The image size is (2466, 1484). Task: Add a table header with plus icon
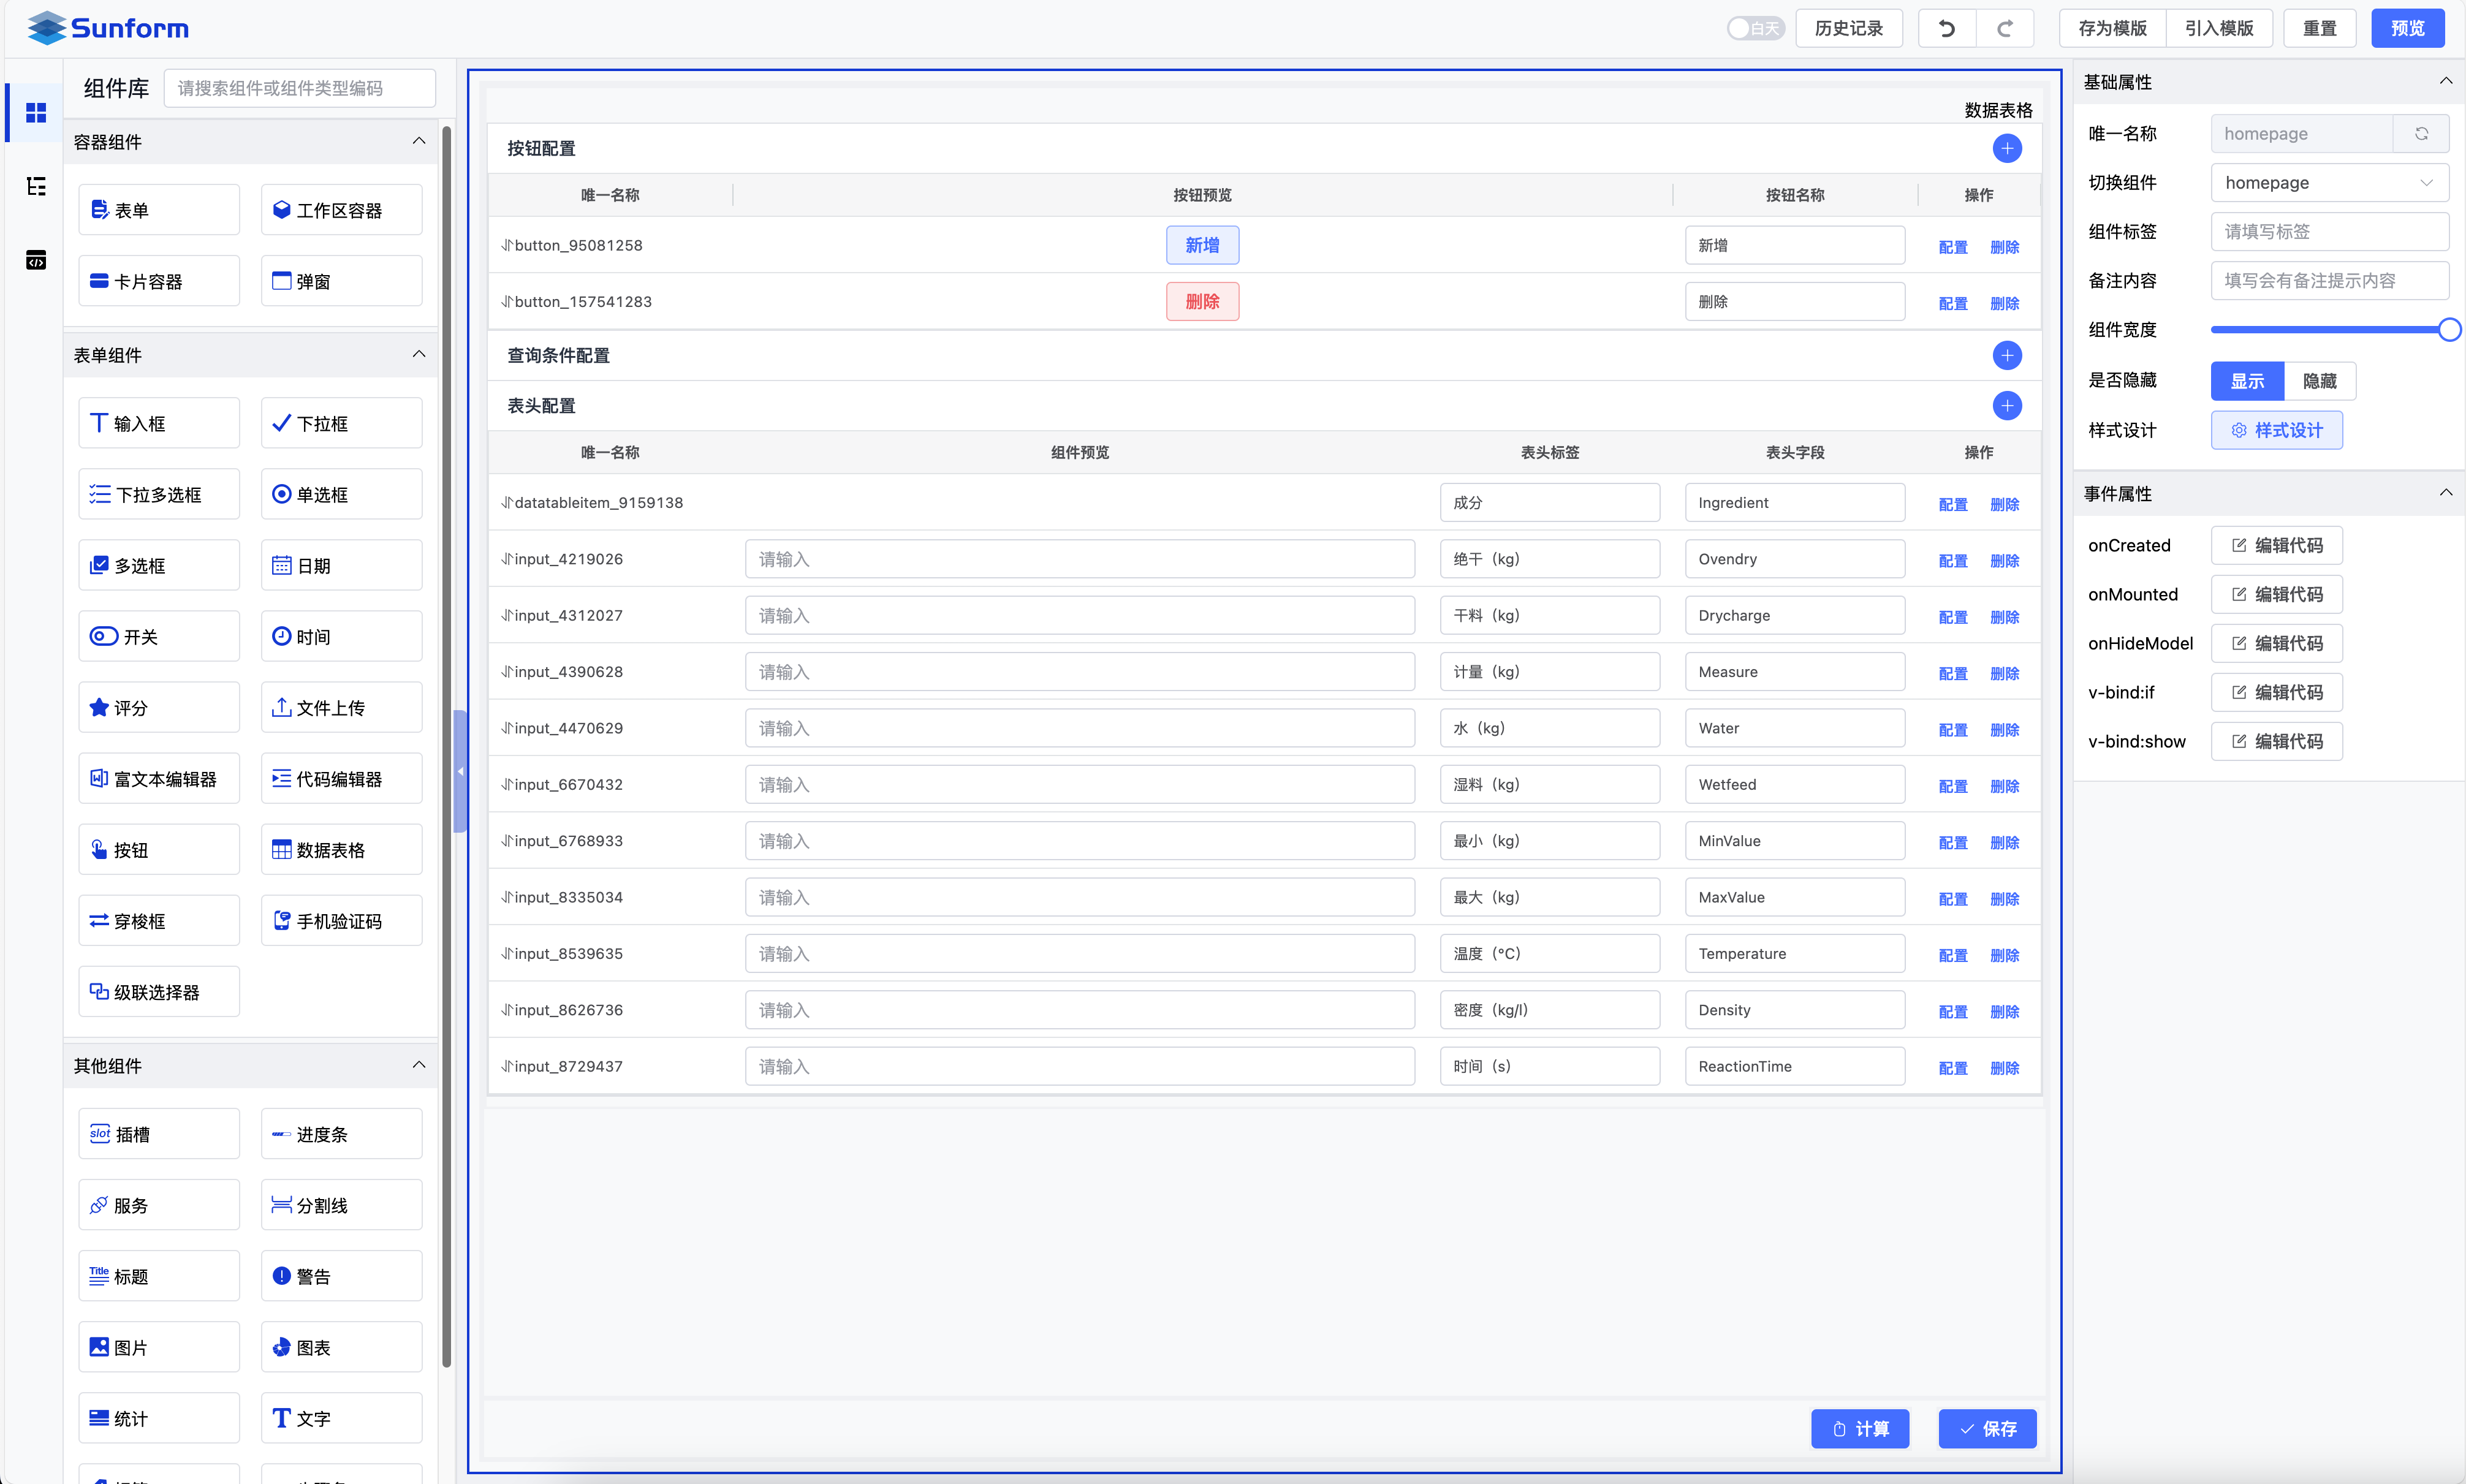2006,405
